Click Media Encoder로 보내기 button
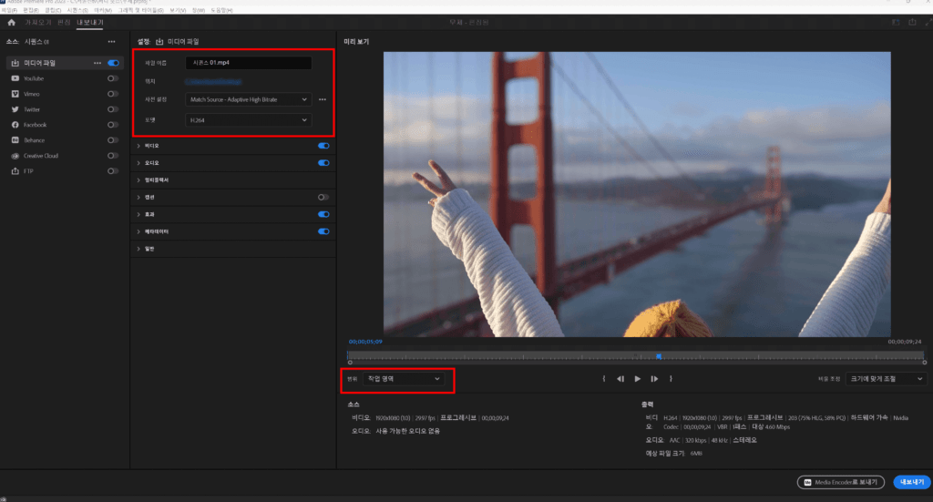Viewport: 933px width, 502px height. click(841, 482)
